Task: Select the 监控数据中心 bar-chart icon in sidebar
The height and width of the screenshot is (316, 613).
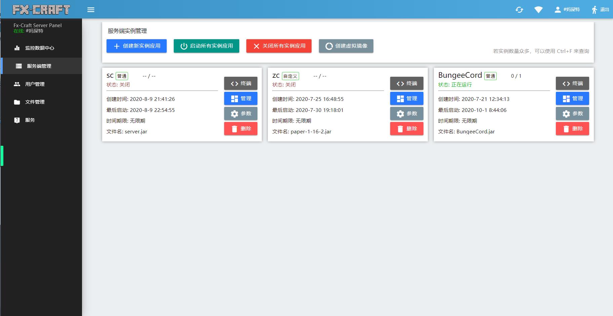Action: pos(17,48)
